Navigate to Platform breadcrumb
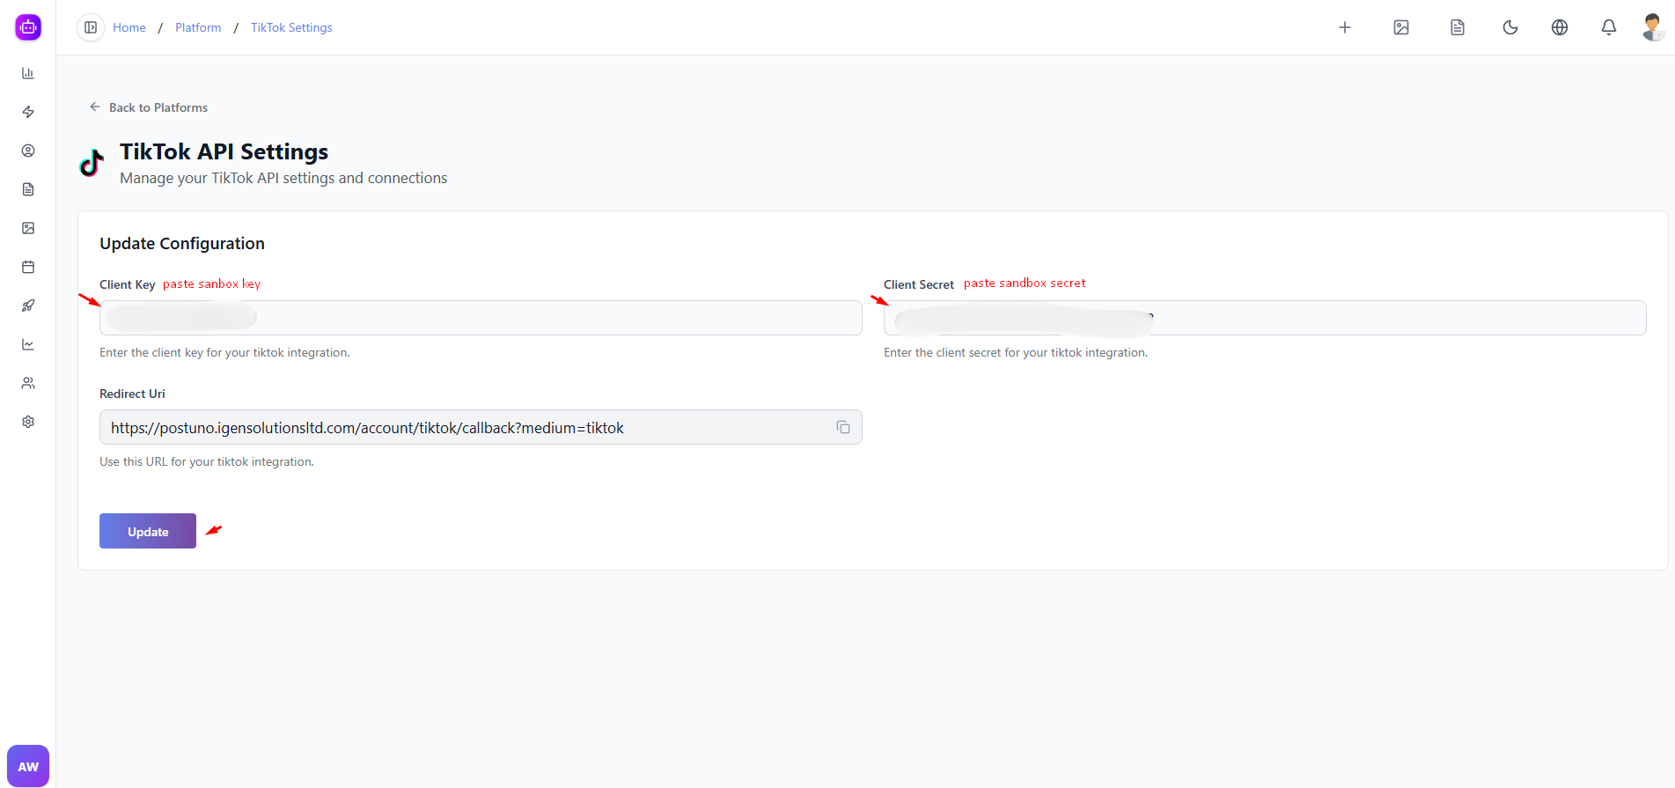The width and height of the screenshot is (1675, 788). pos(198,27)
